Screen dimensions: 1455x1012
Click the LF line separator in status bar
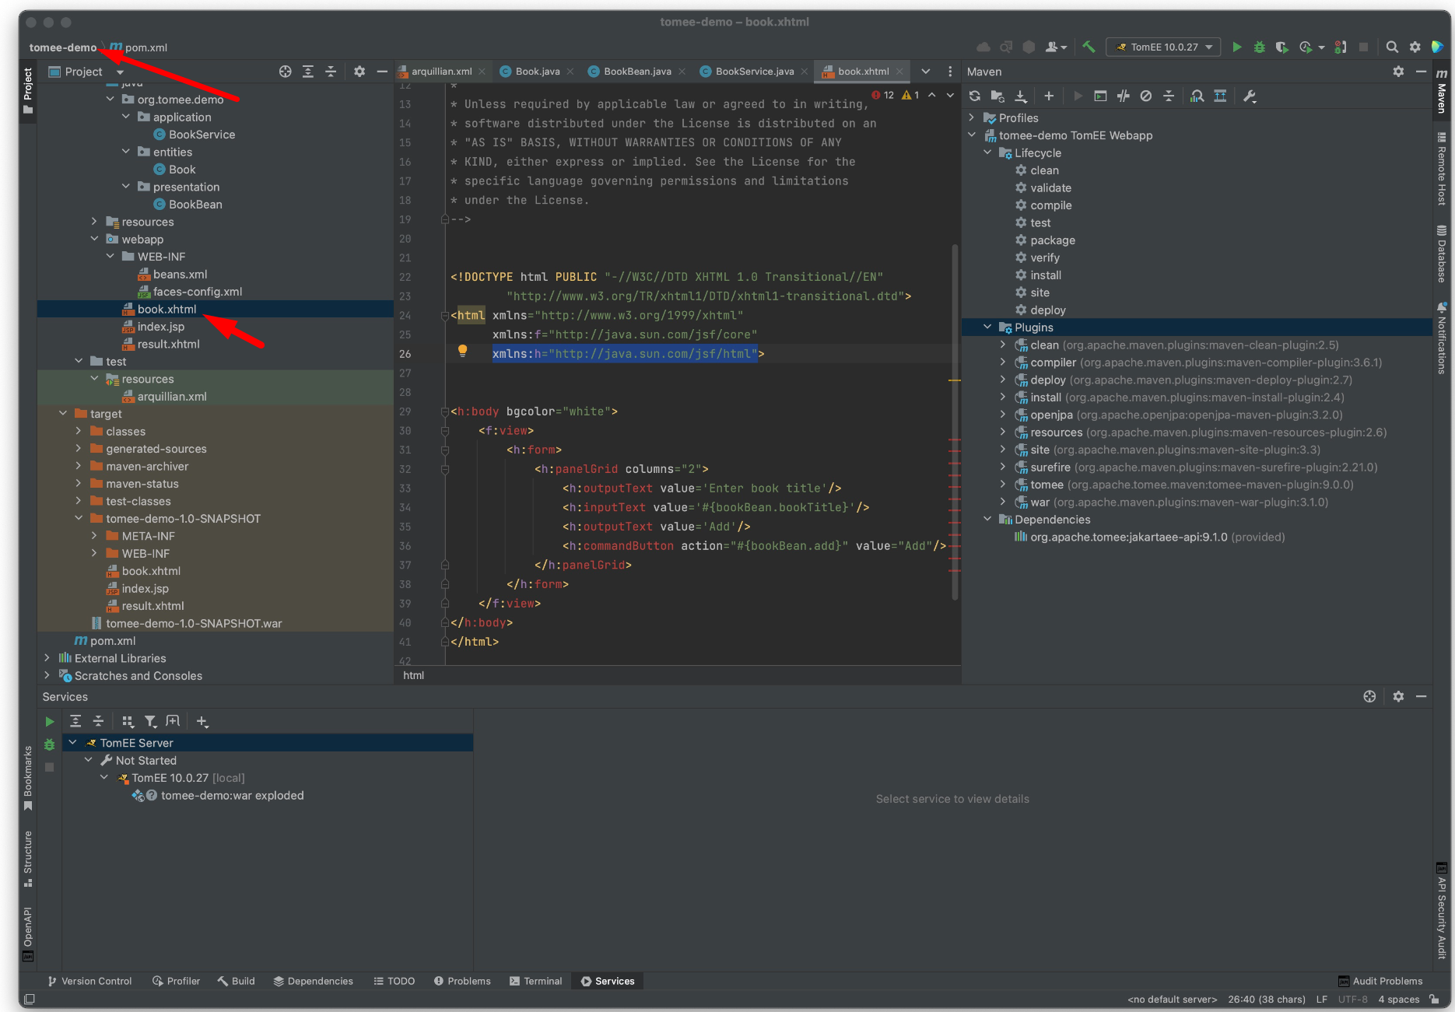point(1322,1000)
